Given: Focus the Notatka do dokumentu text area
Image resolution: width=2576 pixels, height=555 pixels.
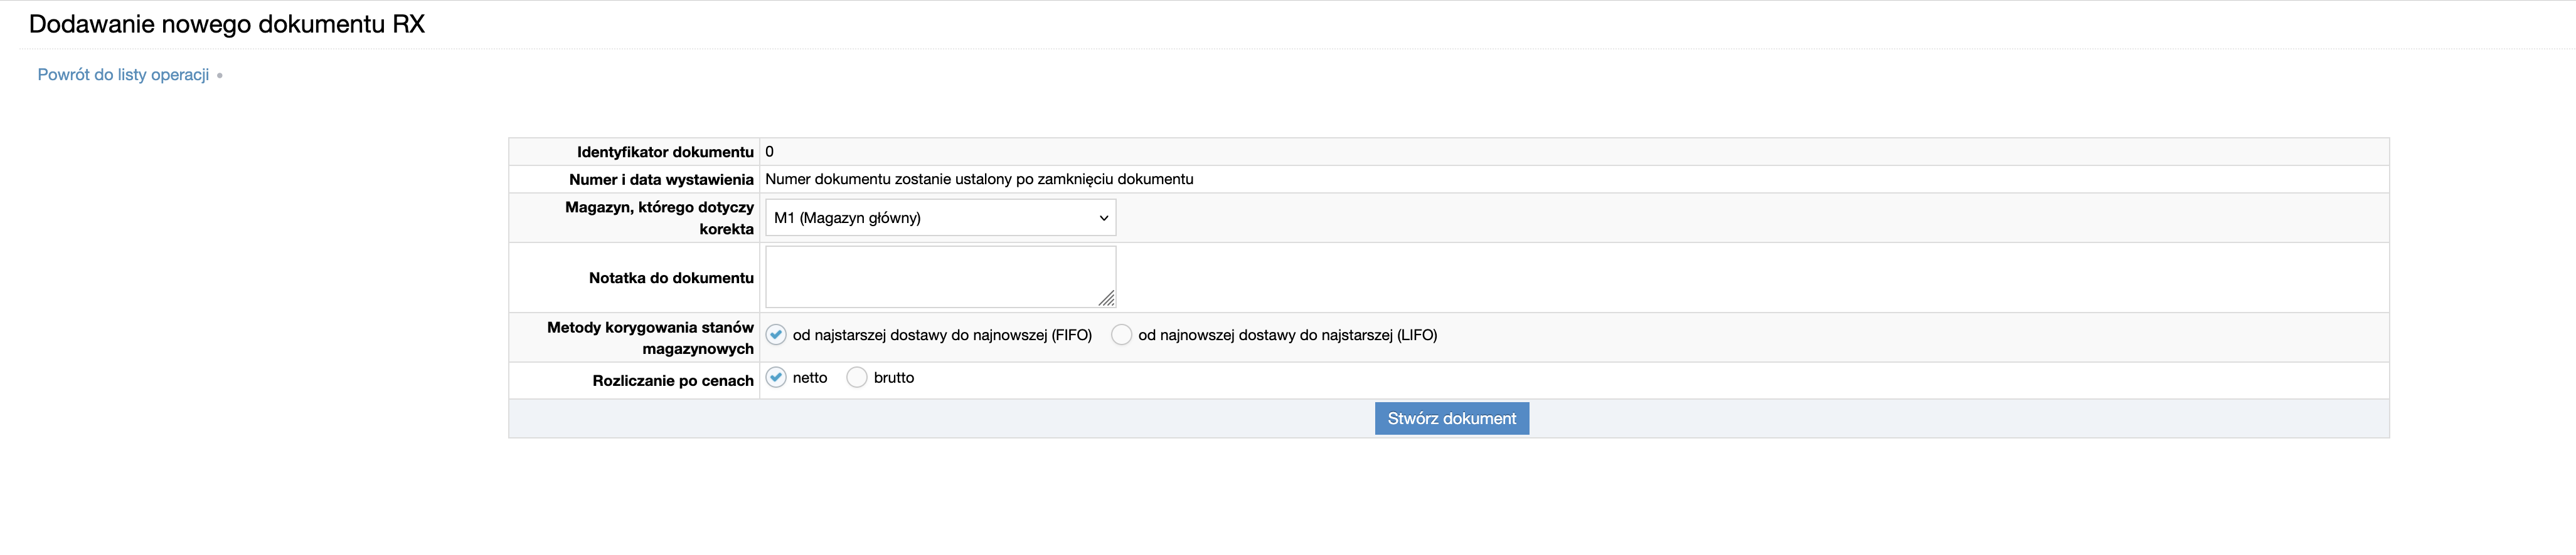Looking at the screenshot, I should (x=940, y=276).
